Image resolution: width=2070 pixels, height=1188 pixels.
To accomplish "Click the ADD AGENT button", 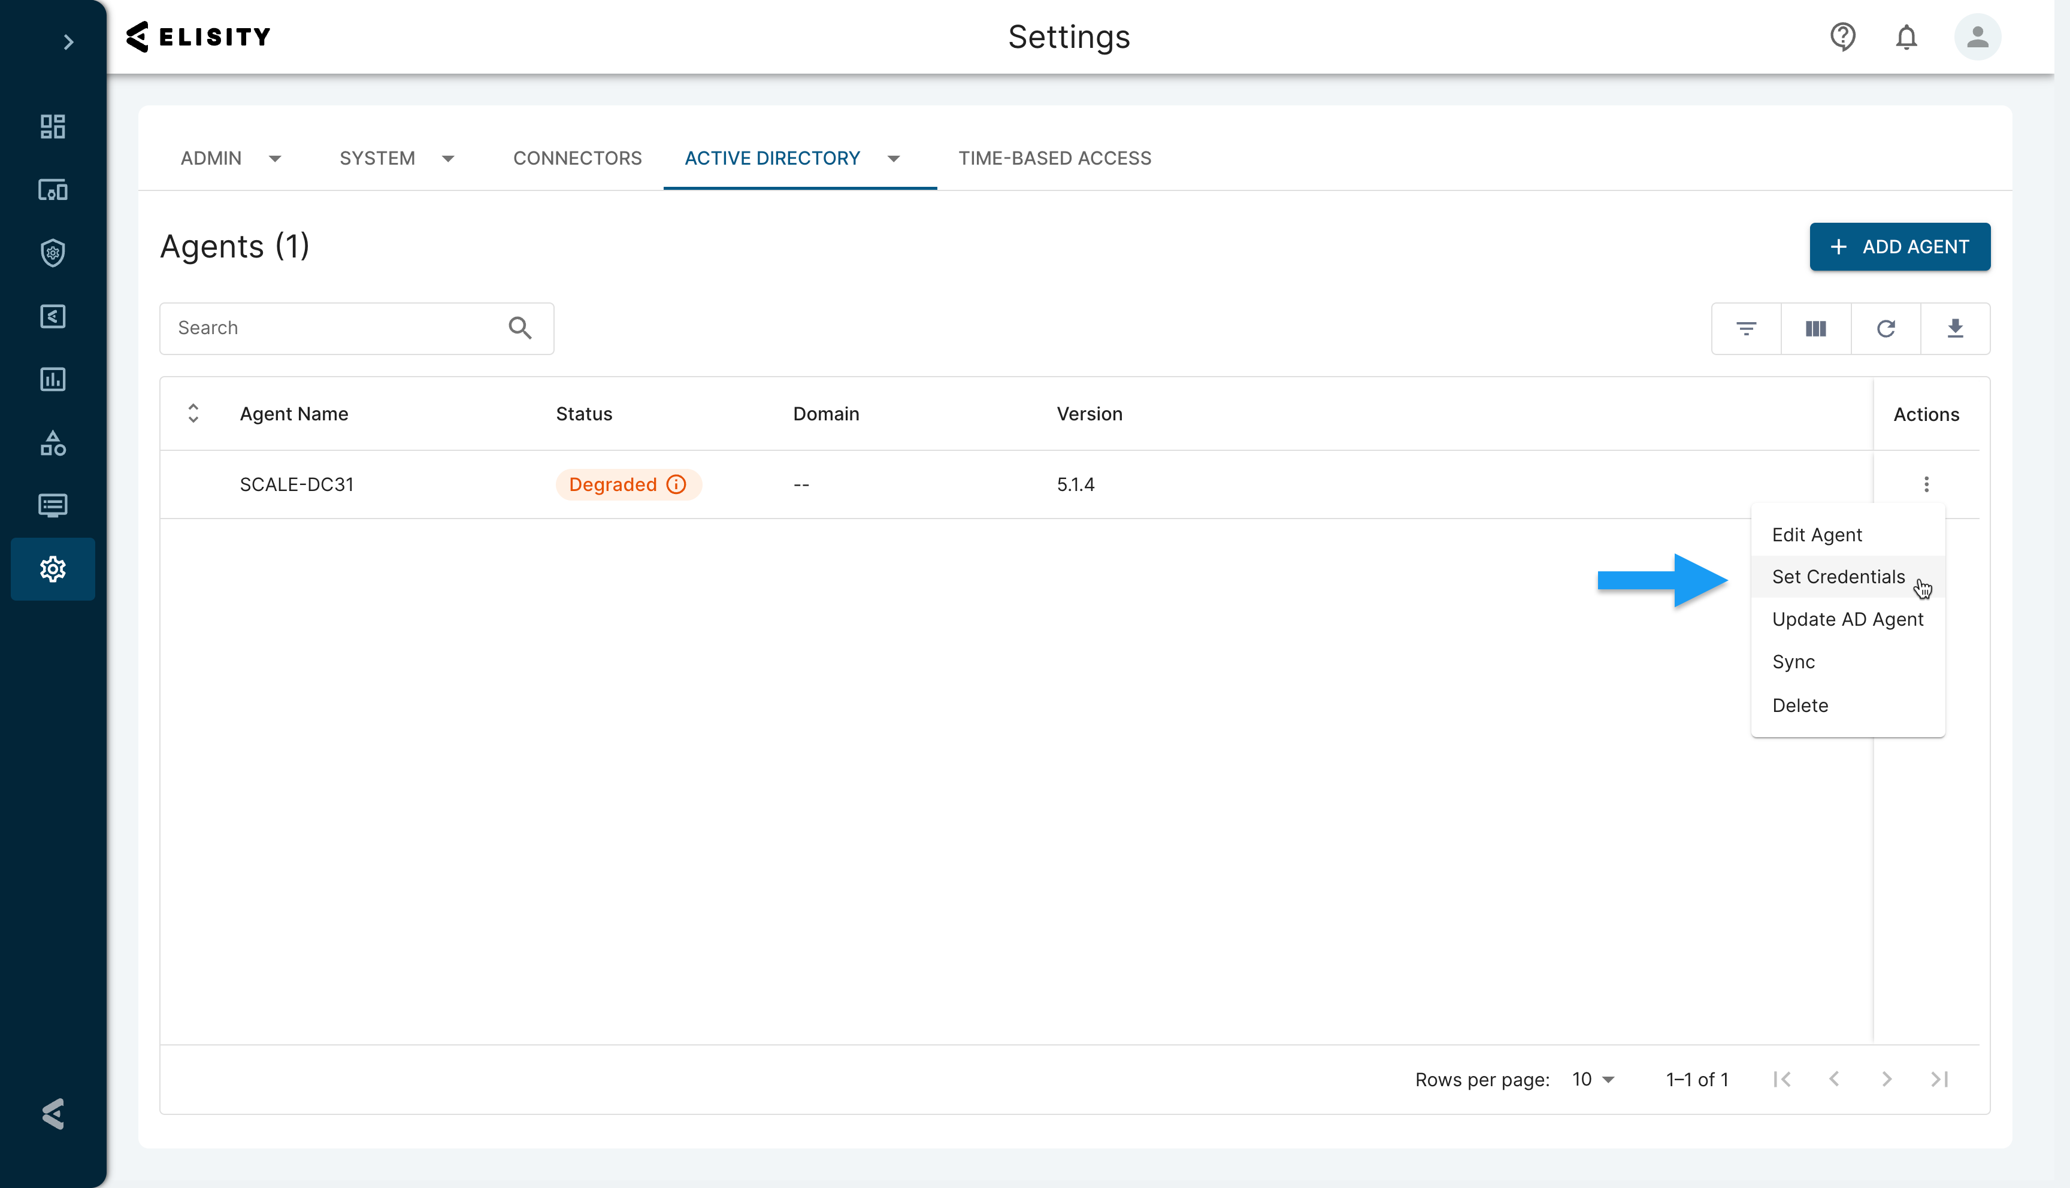I will (x=1900, y=247).
